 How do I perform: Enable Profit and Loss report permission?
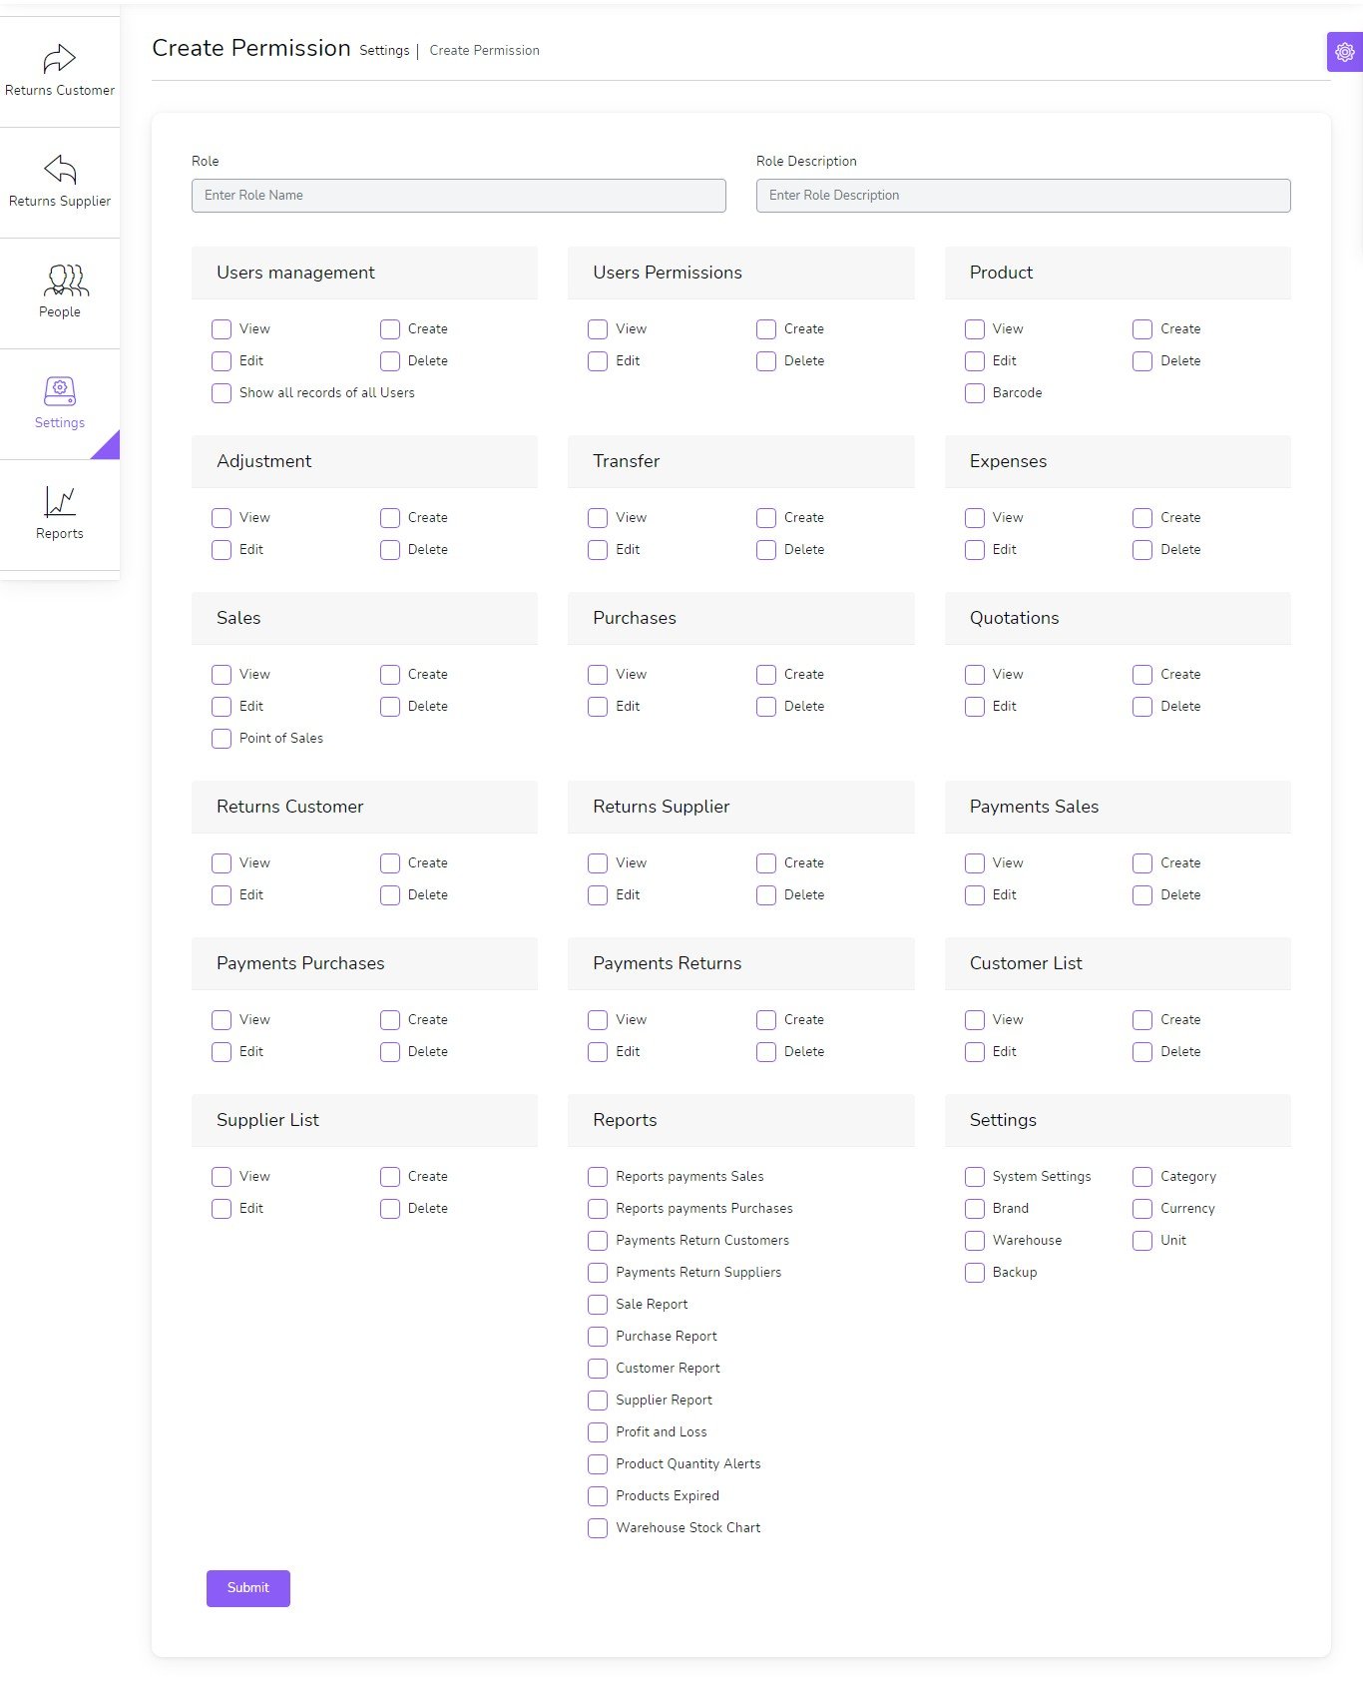click(x=598, y=1432)
